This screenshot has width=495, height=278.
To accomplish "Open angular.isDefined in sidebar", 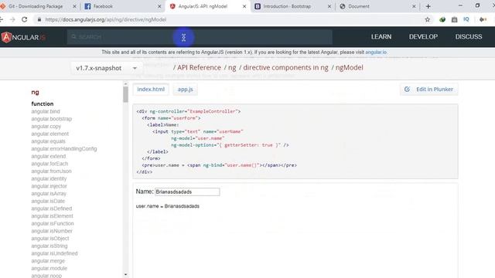I will point(52,208).
